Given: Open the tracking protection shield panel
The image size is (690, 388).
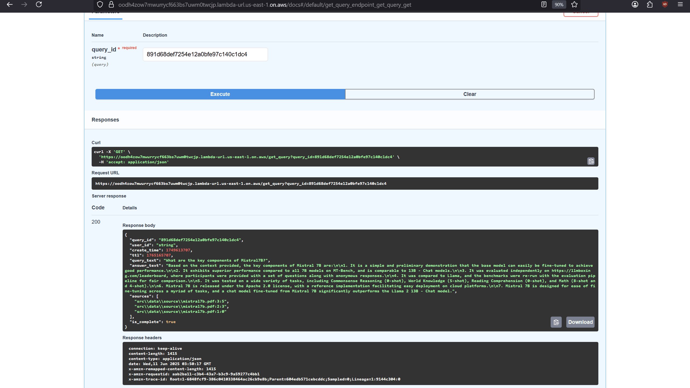Looking at the screenshot, I should point(100,5).
